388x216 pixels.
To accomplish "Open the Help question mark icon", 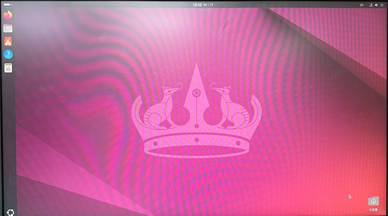I will [x=8, y=54].
